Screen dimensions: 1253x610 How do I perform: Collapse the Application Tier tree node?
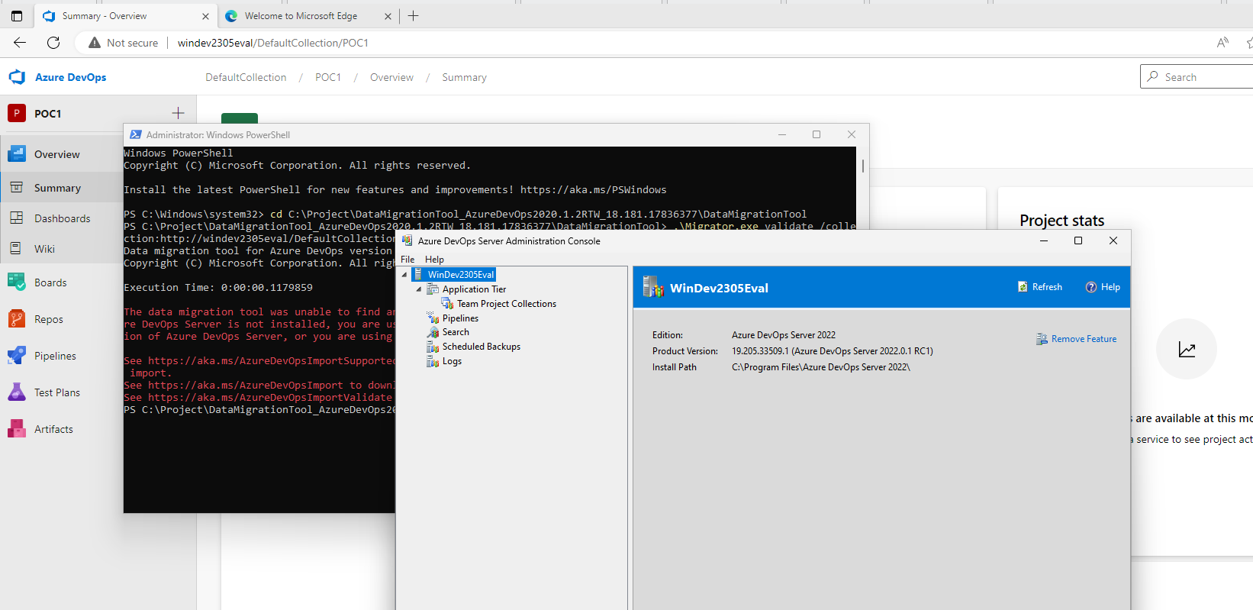419,289
